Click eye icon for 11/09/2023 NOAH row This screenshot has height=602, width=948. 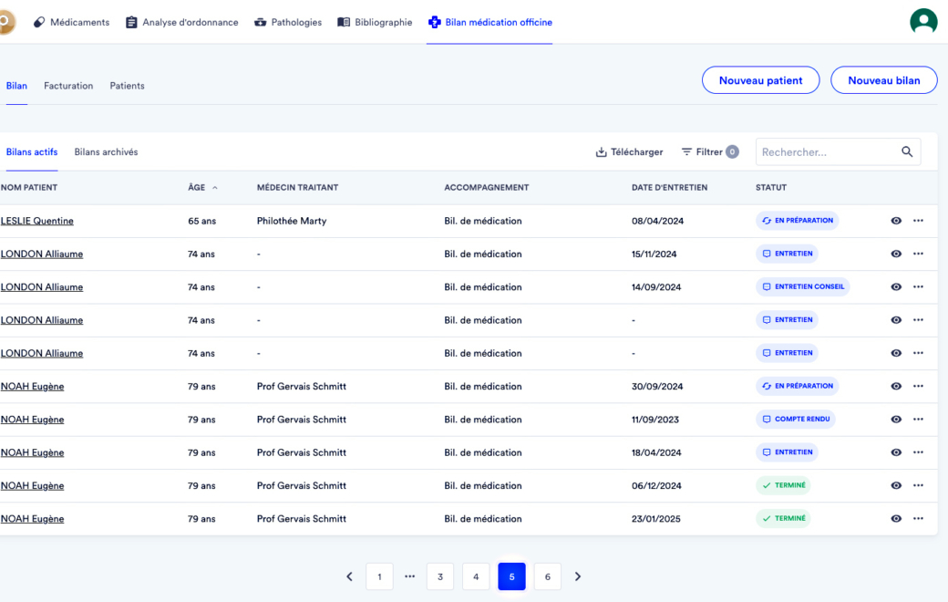coord(896,420)
